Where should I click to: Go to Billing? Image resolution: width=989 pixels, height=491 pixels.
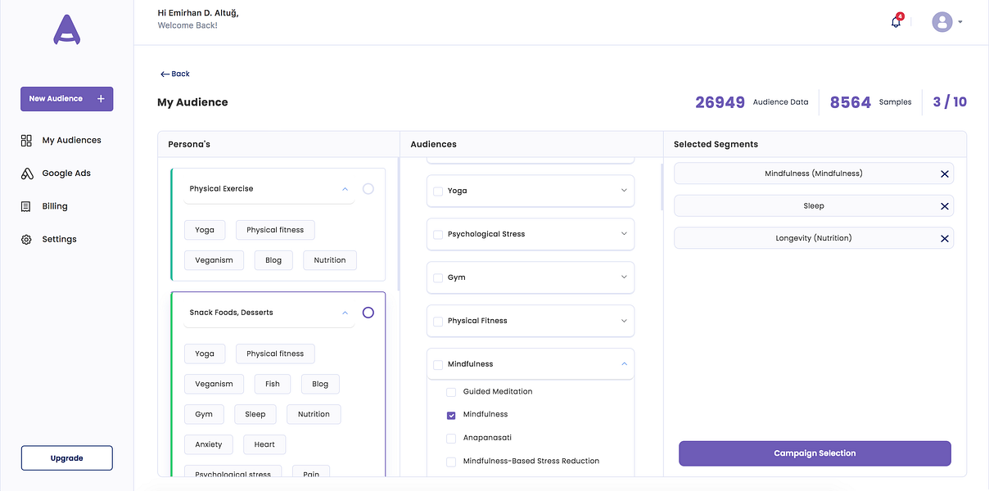55,206
